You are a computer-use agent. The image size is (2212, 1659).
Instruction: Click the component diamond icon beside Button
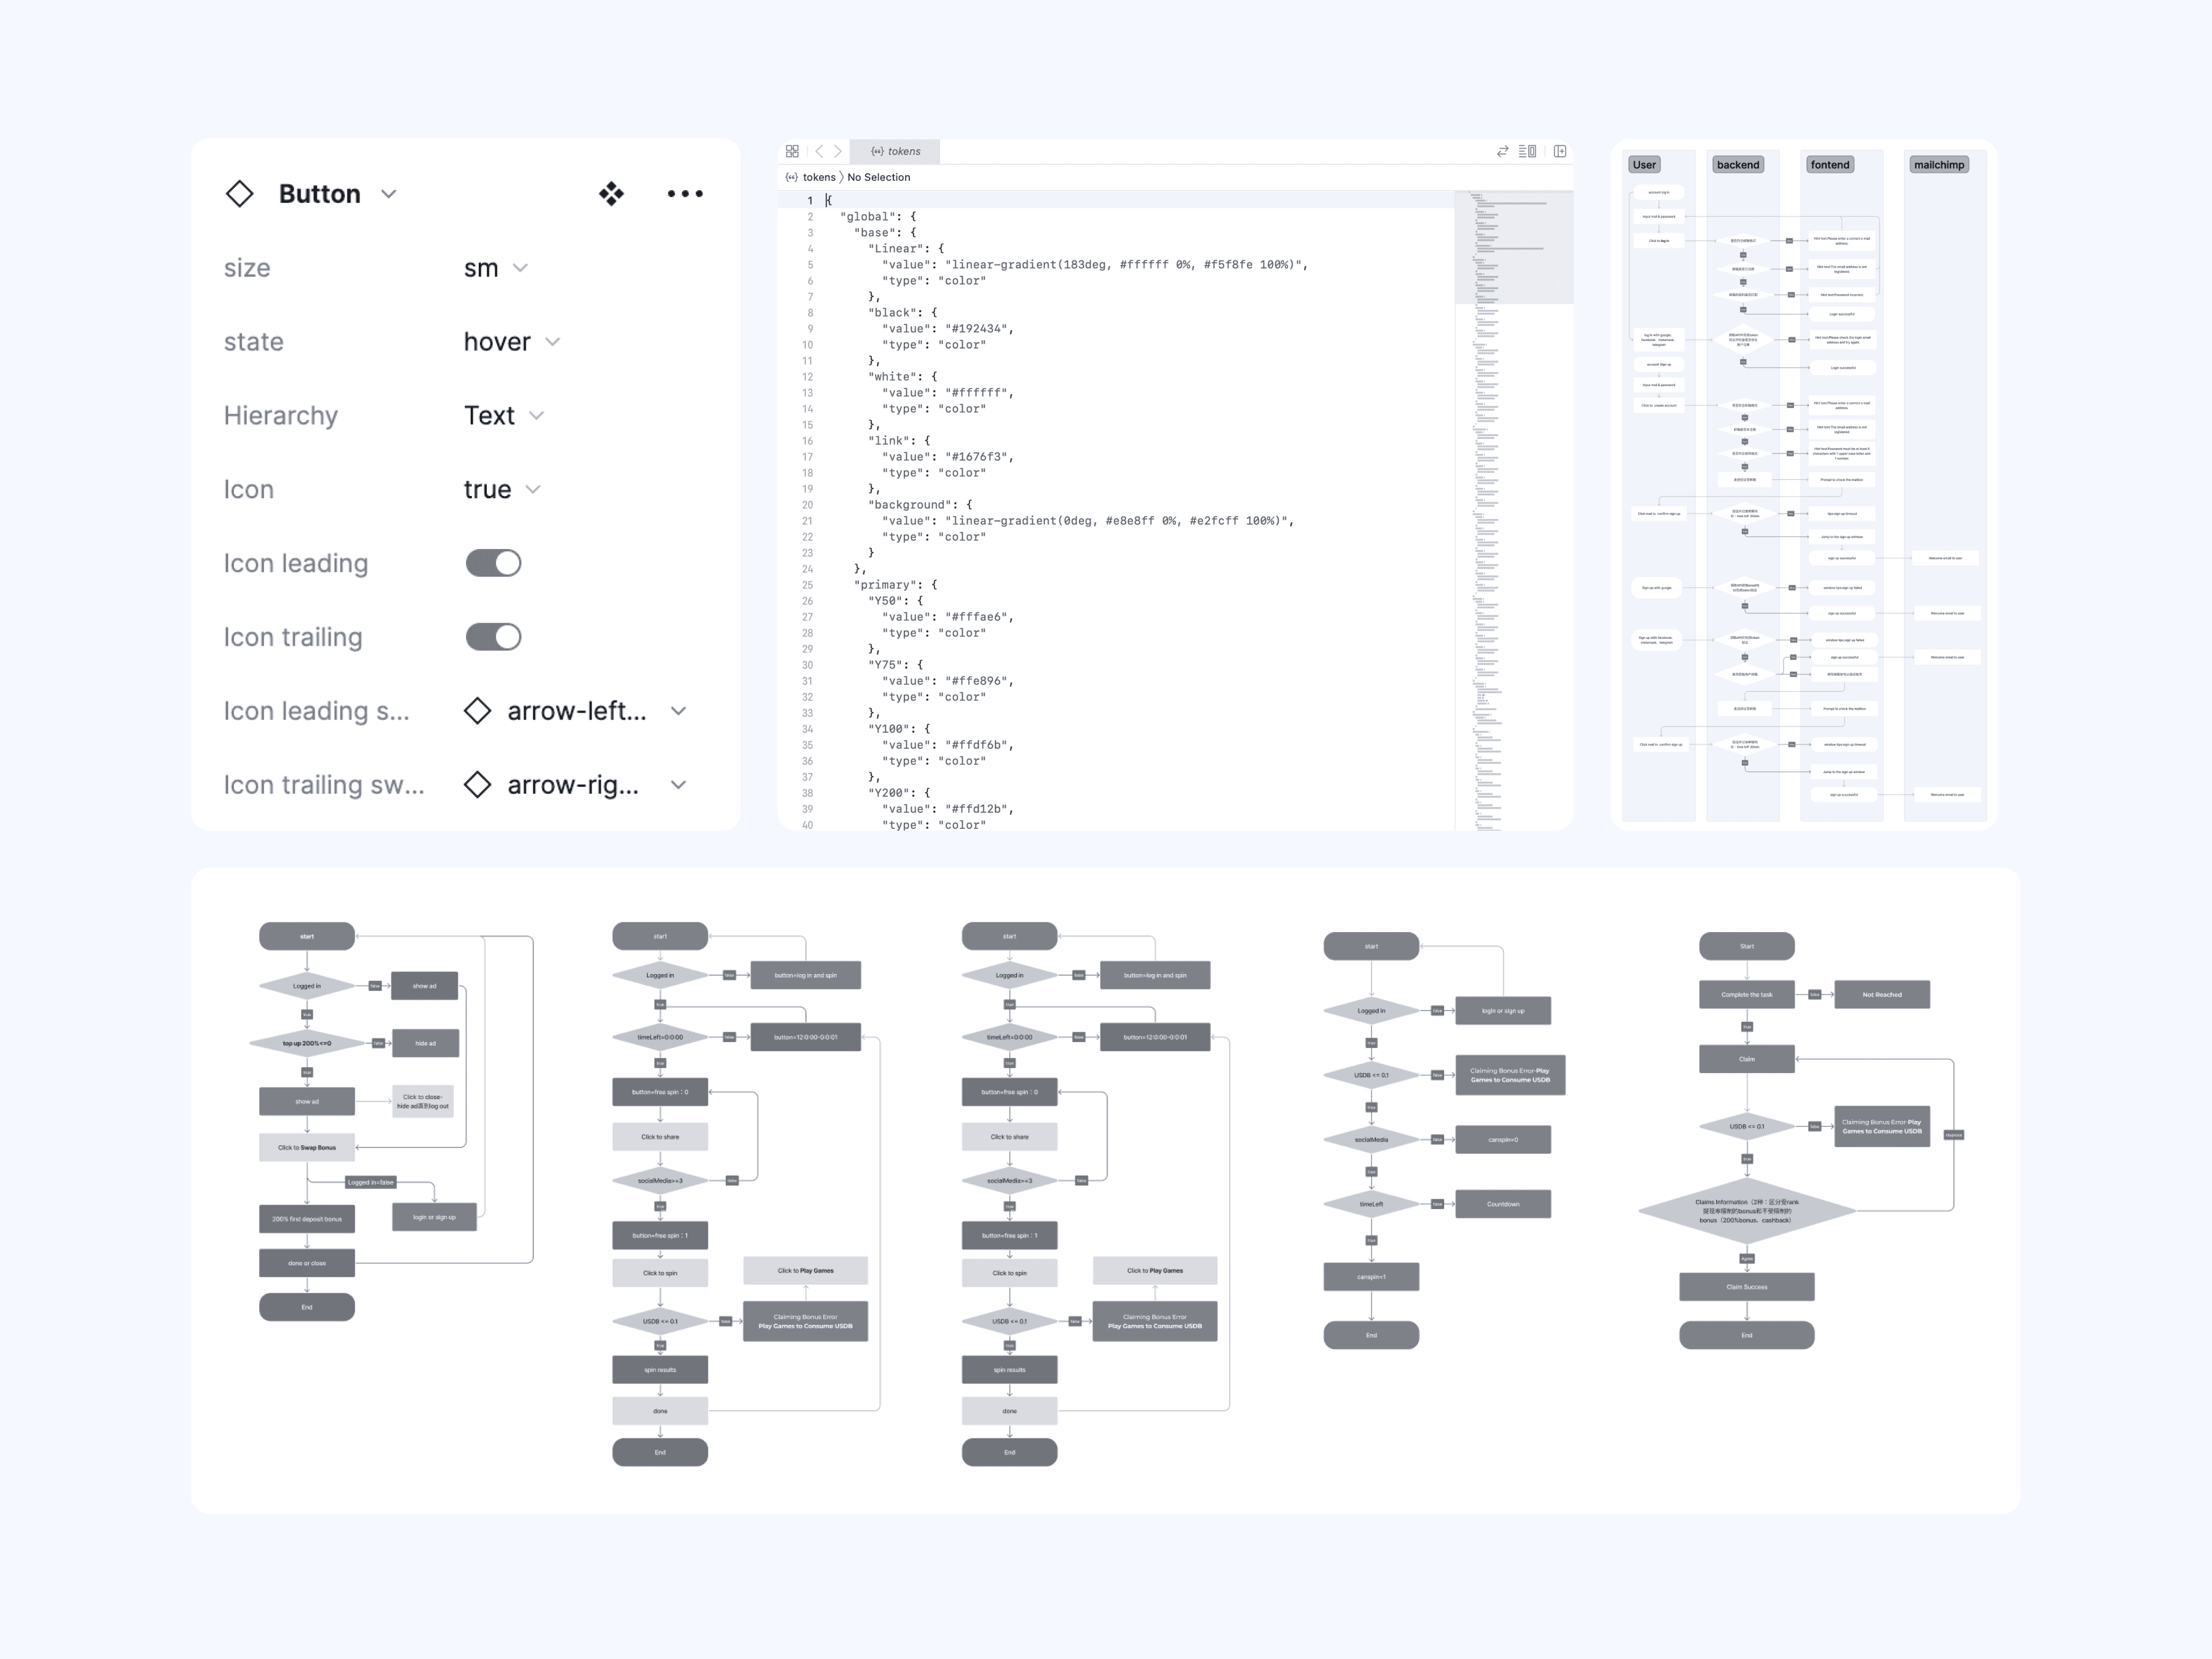pos(239,194)
